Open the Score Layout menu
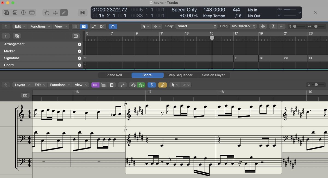This screenshot has width=328, height=178. coord(22,85)
